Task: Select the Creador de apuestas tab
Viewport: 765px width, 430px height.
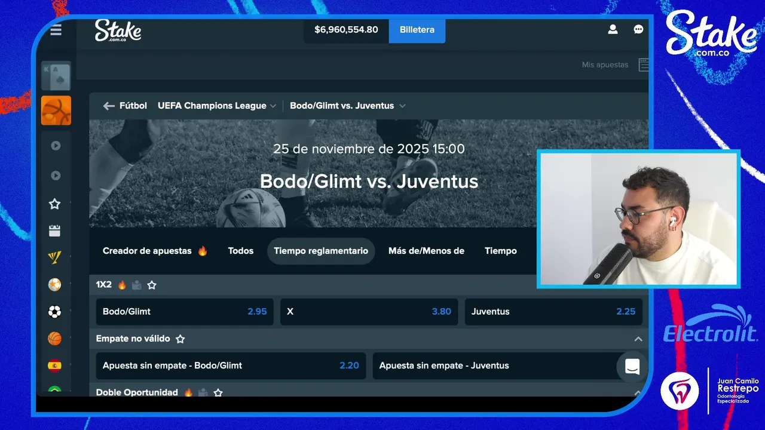Action: [155, 251]
